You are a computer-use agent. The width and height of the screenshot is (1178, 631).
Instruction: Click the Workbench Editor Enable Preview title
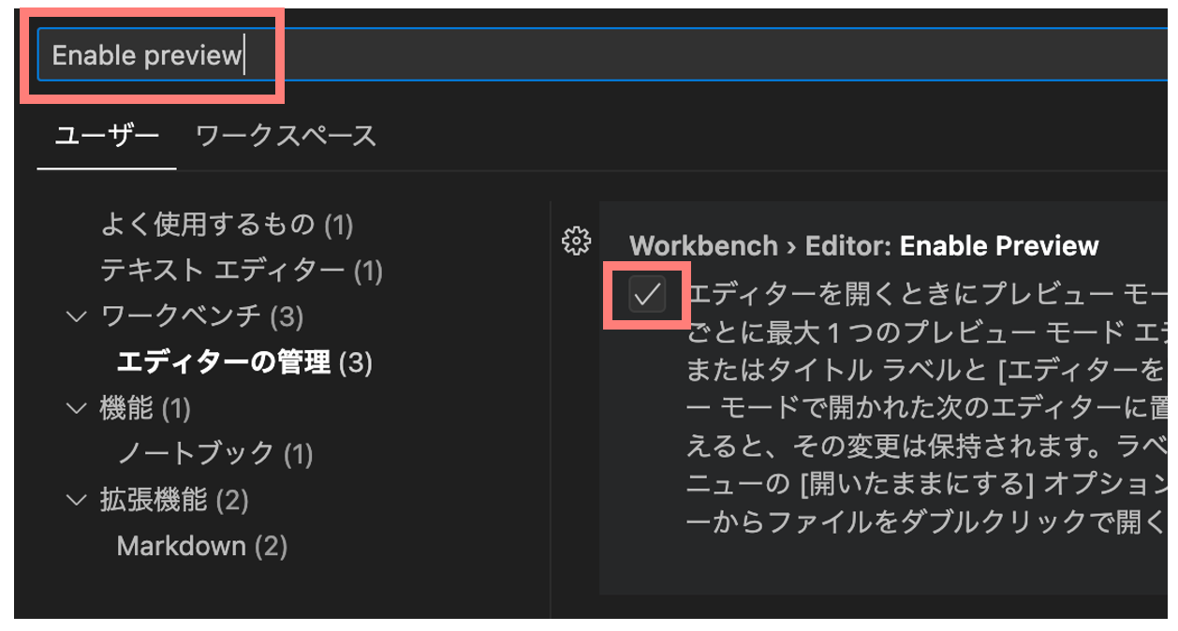click(x=864, y=245)
